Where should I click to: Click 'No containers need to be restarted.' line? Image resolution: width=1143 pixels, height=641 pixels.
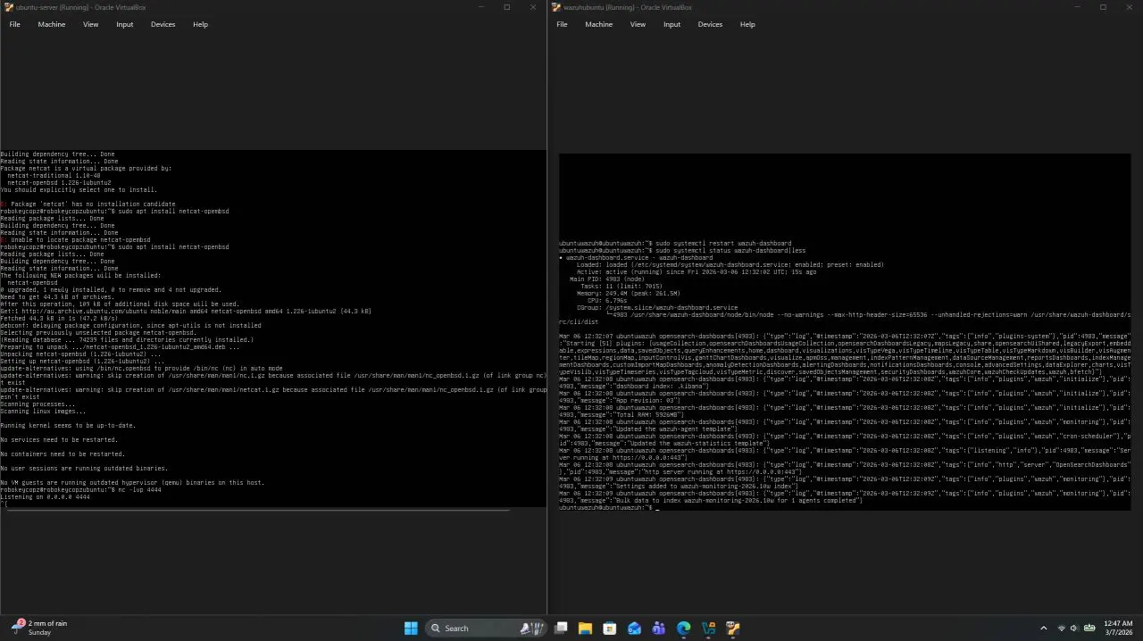tap(63, 454)
